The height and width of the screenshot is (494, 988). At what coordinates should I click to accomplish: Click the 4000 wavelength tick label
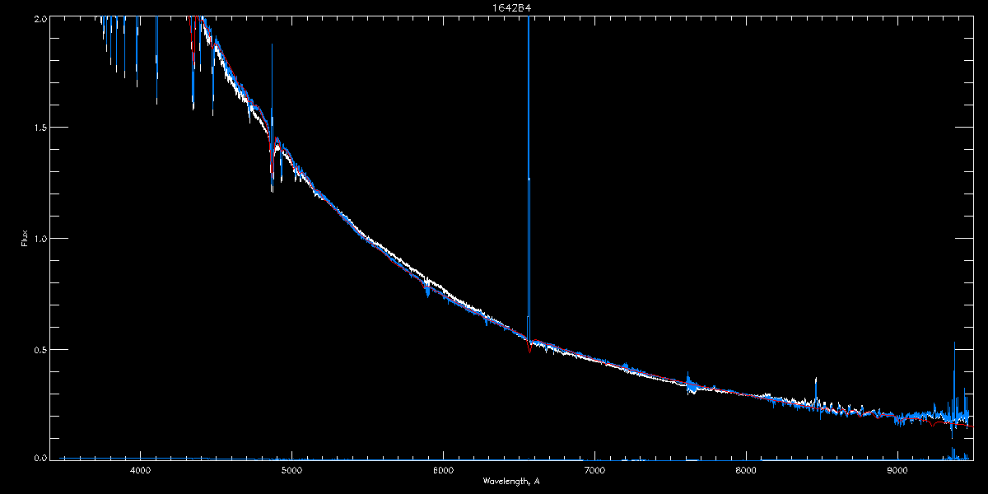(x=140, y=470)
